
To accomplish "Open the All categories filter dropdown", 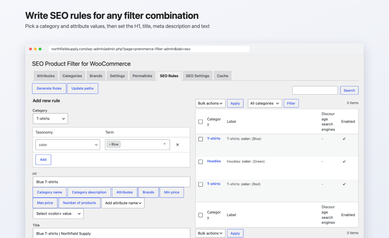I will click(265, 103).
